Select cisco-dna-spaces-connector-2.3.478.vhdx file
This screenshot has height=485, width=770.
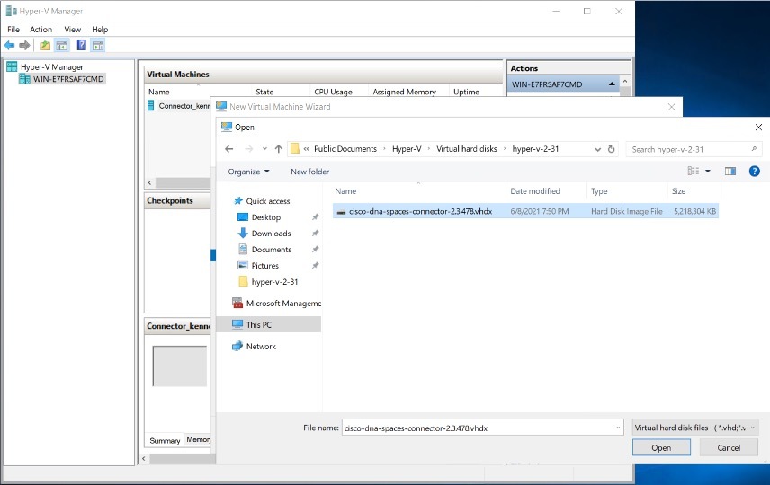(x=420, y=211)
